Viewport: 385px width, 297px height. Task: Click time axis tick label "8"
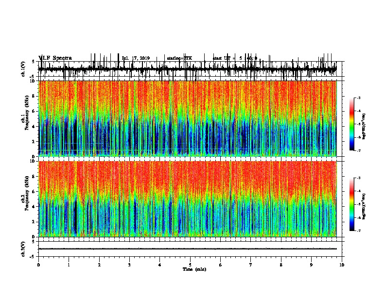tap(281, 265)
